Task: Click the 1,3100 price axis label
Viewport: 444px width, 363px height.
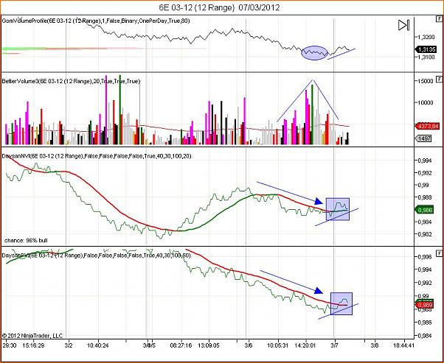Action: (x=426, y=57)
